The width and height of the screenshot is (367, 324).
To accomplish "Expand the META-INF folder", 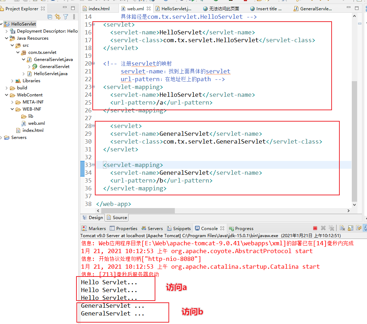I will pyautogui.click(x=12, y=102).
